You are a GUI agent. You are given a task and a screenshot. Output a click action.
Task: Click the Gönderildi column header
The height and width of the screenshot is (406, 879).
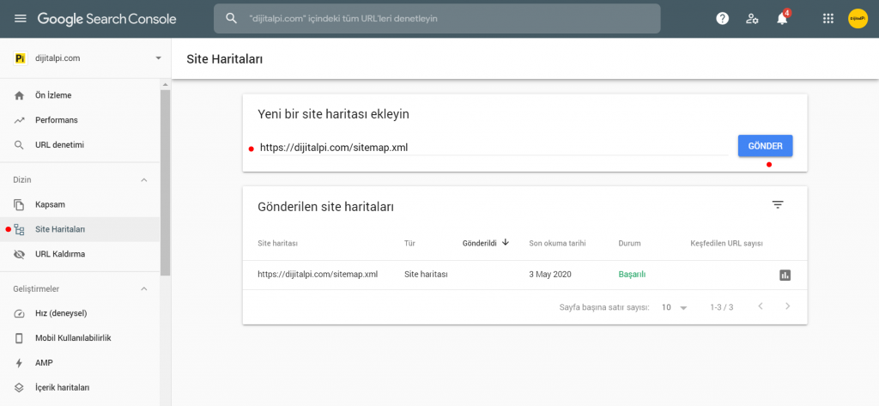[479, 244]
